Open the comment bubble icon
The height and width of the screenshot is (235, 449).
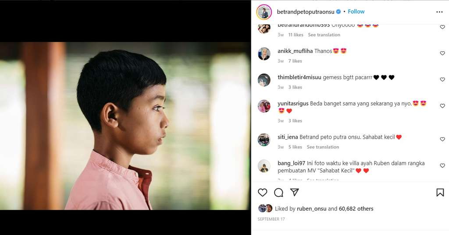pyautogui.click(x=278, y=193)
